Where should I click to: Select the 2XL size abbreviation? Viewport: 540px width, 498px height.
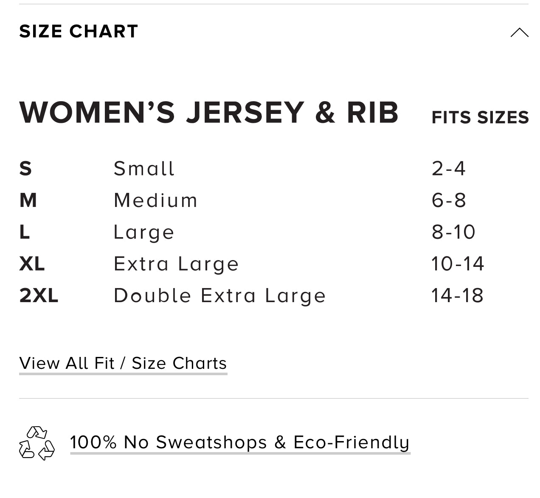[39, 295]
